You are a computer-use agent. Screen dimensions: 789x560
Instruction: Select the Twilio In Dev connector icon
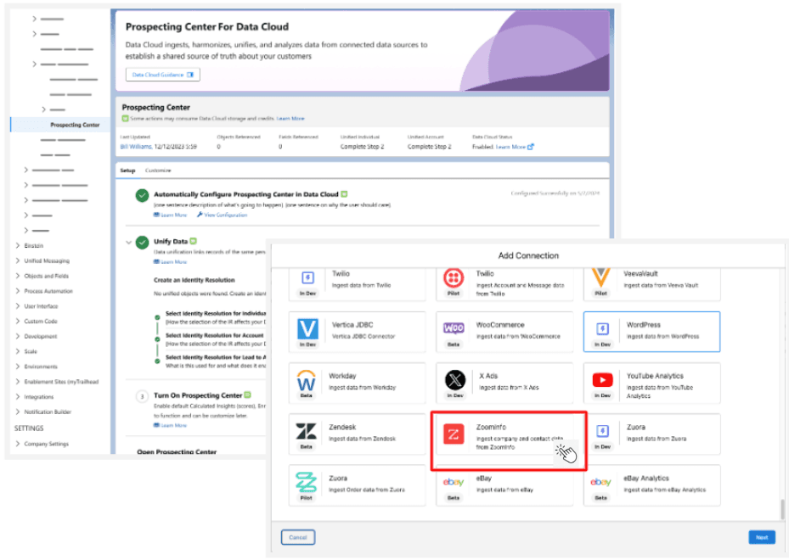(x=307, y=277)
